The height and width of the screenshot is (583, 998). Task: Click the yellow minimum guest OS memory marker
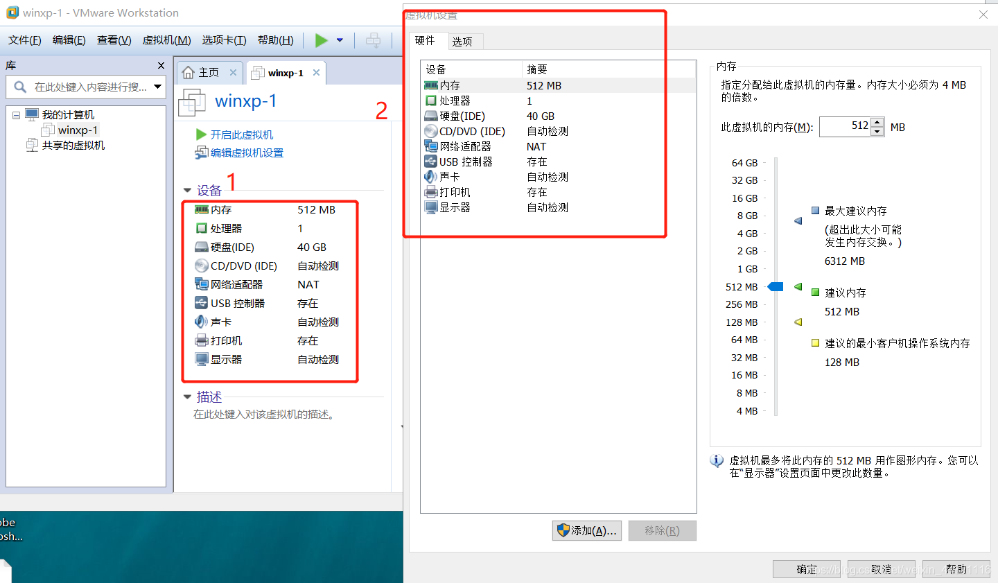(798, 322)
